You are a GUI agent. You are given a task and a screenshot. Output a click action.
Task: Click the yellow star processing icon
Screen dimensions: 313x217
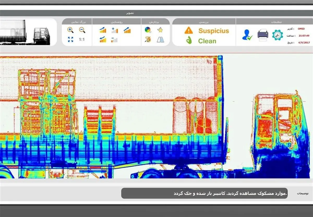coord(160,30)
